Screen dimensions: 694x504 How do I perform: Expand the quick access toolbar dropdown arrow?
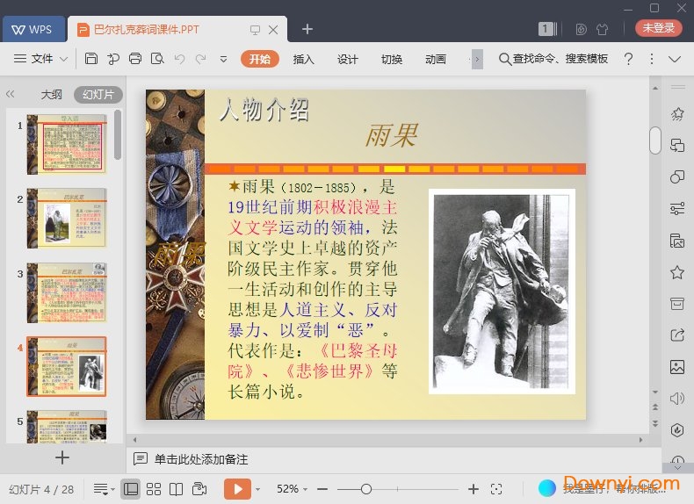click(223, 59)
